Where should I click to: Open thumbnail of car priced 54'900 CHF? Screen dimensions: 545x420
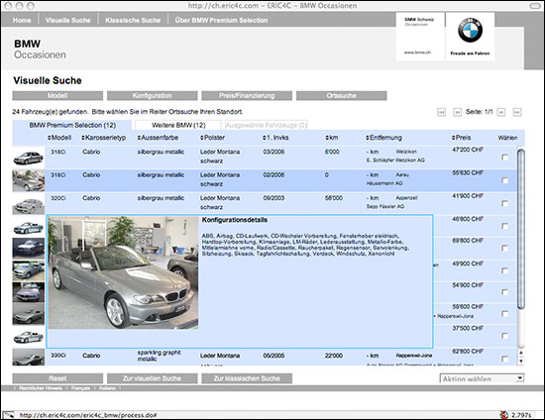[x=29, y=292]
